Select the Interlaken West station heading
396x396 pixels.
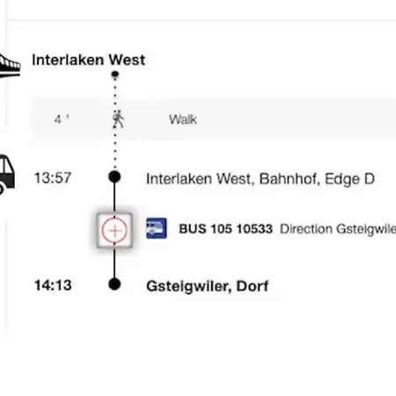88,60
